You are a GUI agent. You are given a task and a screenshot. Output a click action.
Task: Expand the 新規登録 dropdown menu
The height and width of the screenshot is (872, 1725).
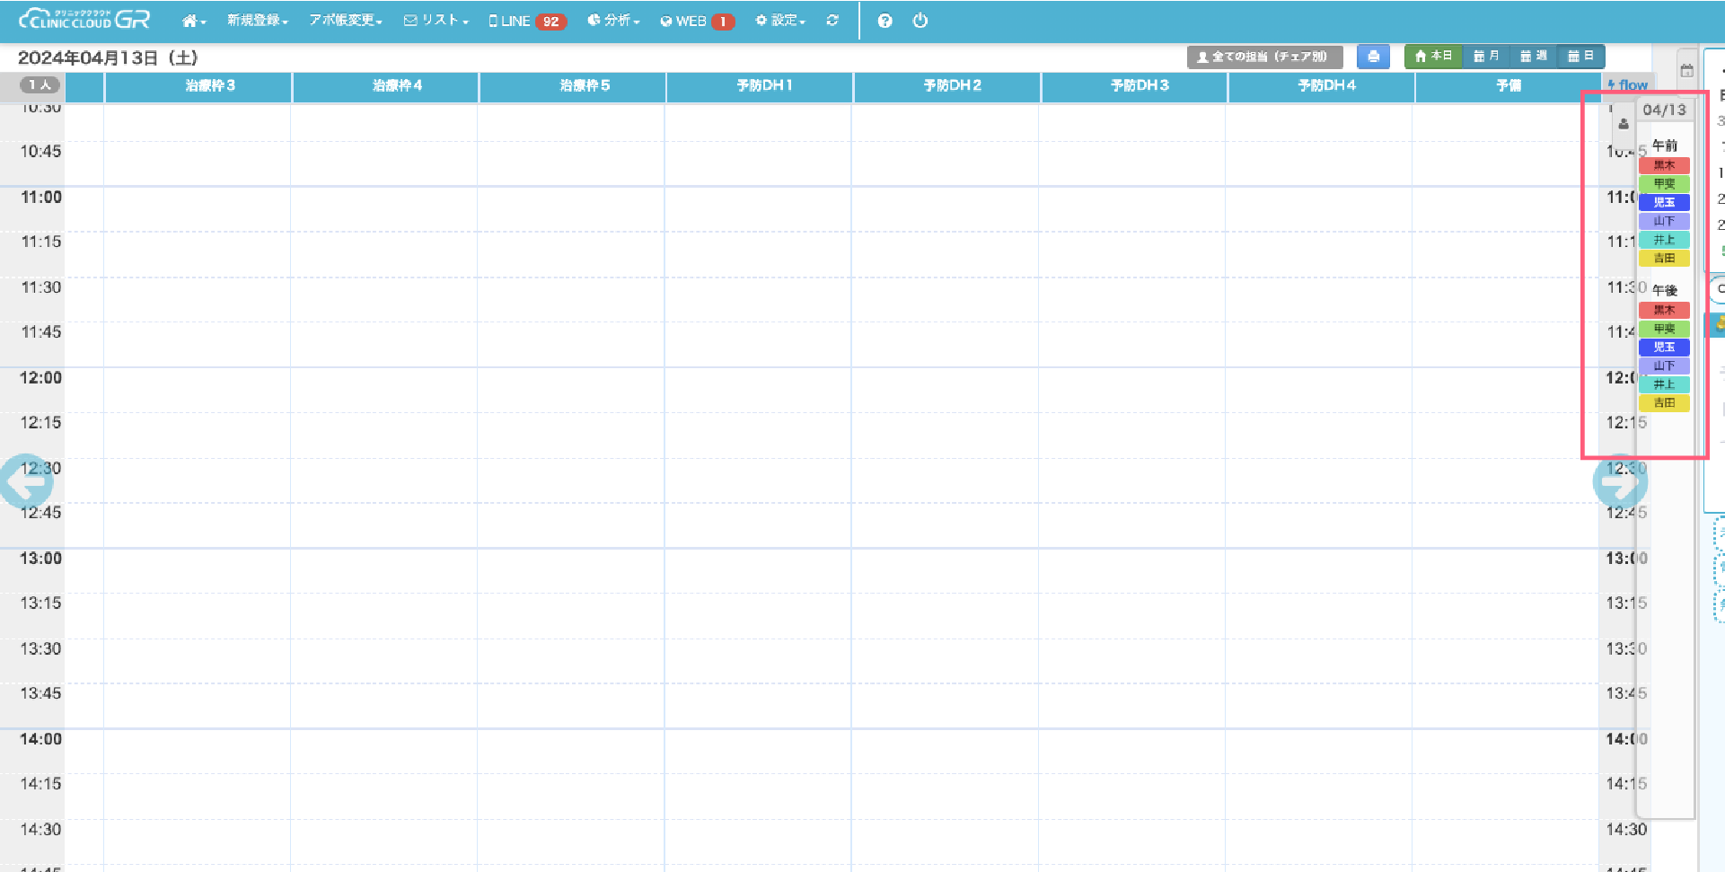coord(257,21)
